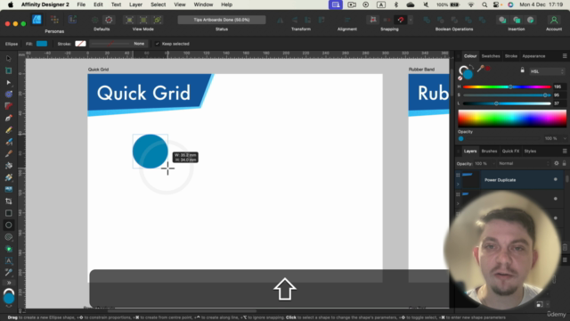Switch to the Stroke tab
The height and width of the screenshot is (321, 570).
click(510, 56)
